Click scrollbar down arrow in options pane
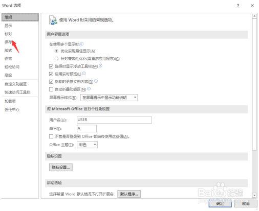The width and height of the screenshot is (259, 211). point(254,195)
